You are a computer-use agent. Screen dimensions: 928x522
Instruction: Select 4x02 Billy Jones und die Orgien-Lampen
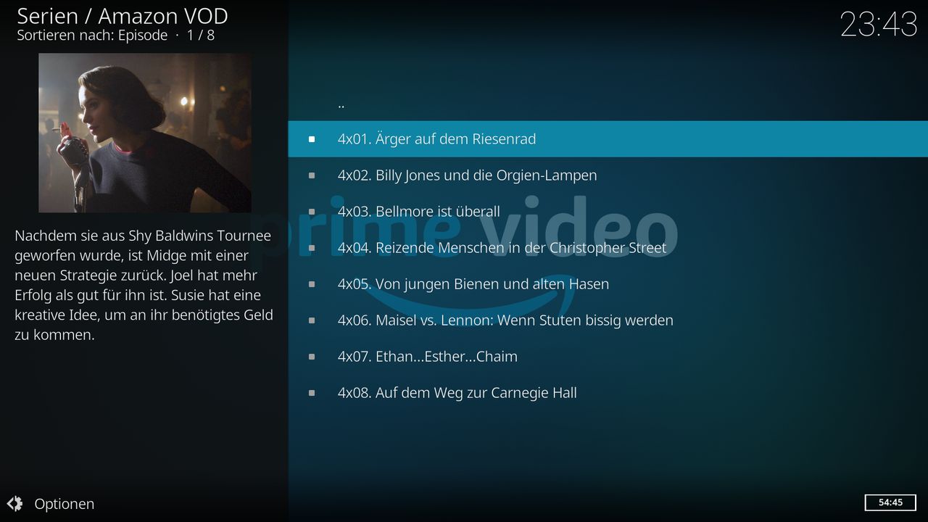point(608,175)
